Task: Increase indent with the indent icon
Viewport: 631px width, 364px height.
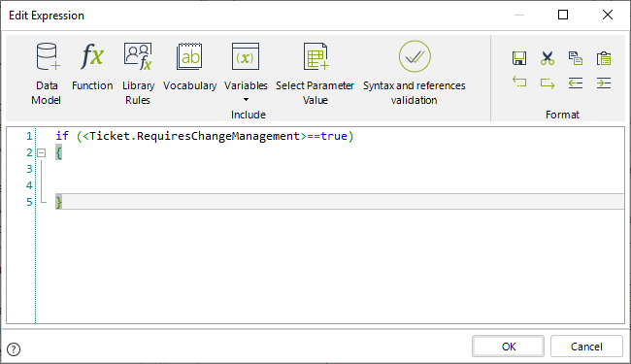Action: [604, 83]
